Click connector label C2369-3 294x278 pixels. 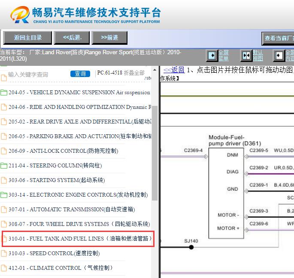tap(259, 211)
